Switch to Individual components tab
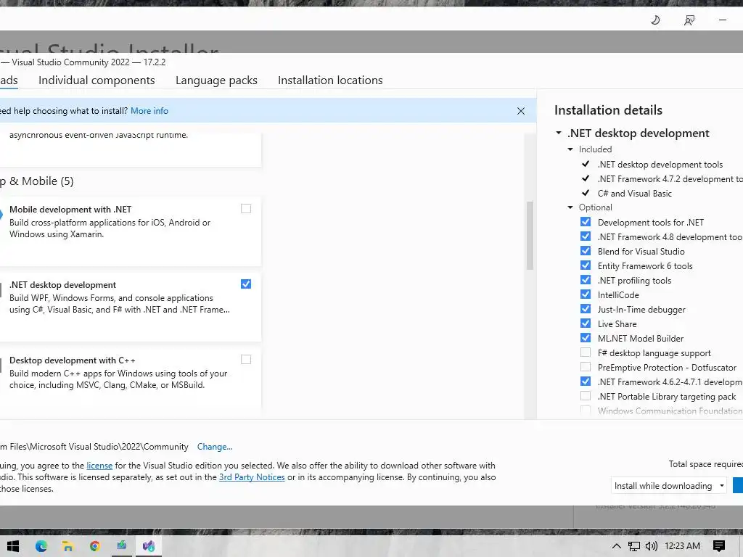This screenshot has height=557, width=743. point(97,80)
